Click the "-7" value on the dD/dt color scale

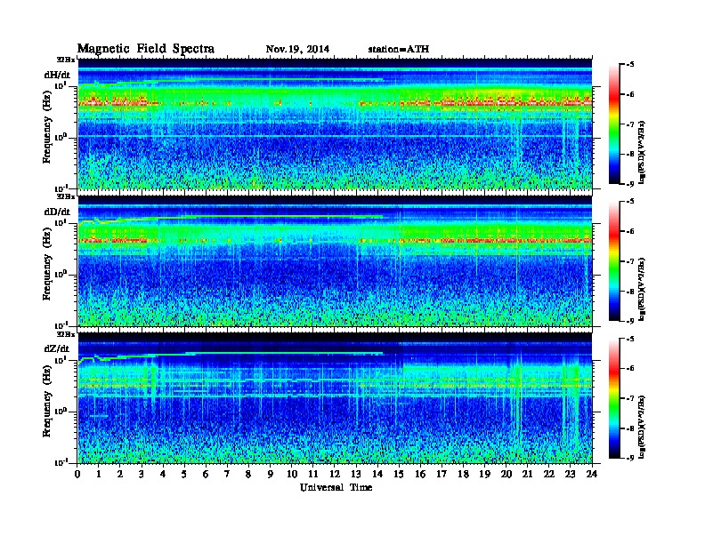click(630, 260)
